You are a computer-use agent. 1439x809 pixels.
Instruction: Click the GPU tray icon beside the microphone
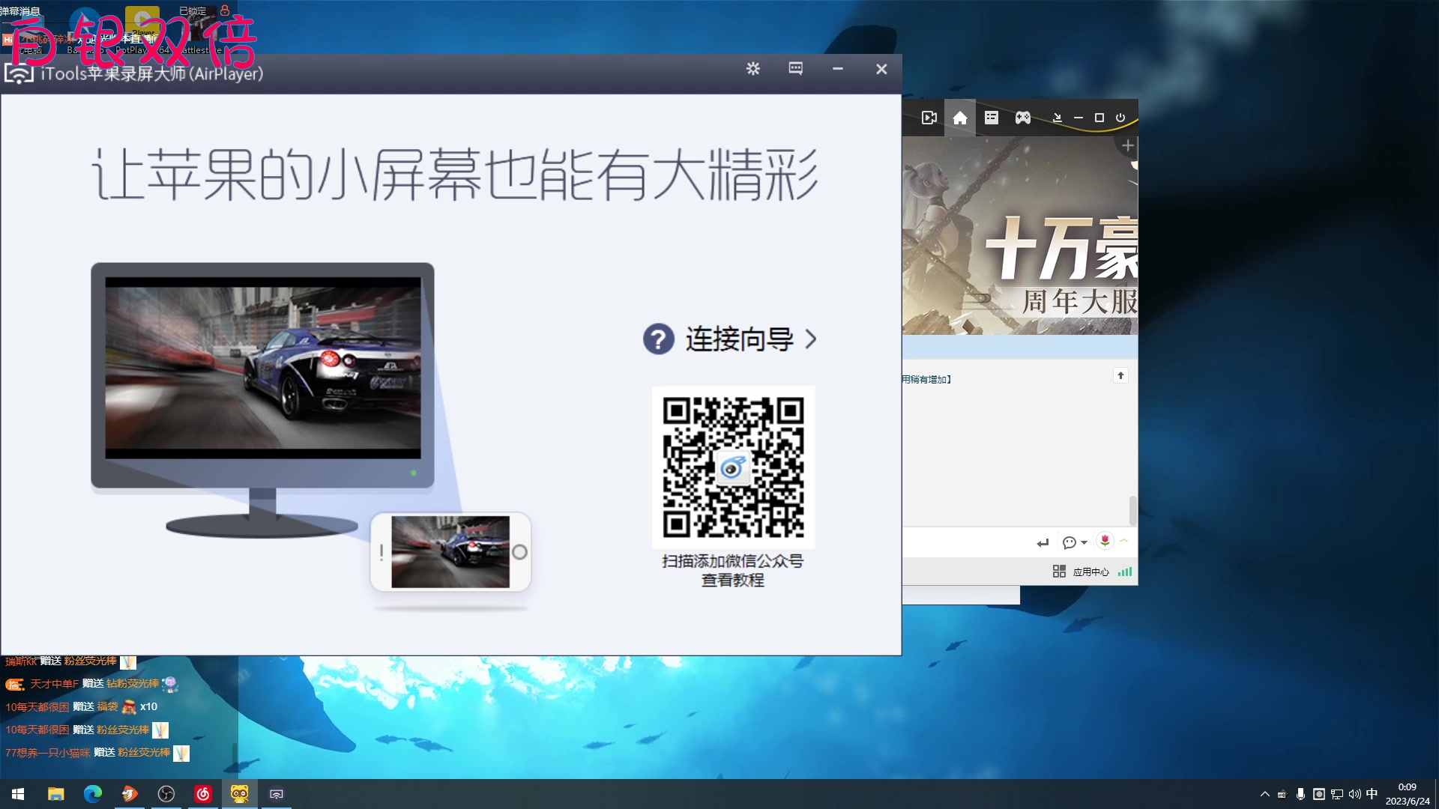(1282, 794)
